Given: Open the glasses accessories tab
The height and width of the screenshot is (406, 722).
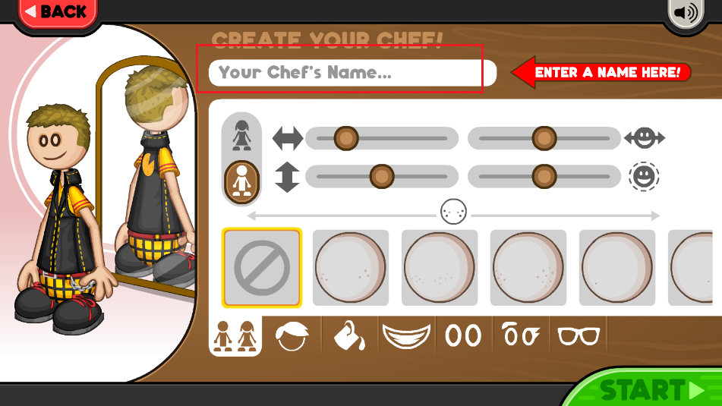Looking at the screenshot, I should [x=579, y=336].
